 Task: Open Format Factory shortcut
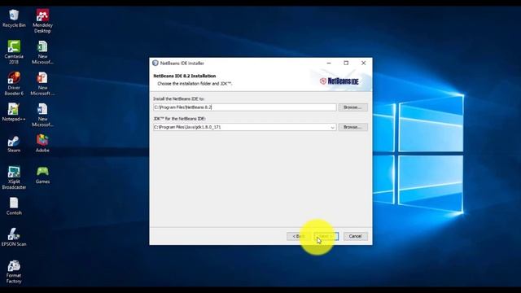14,272
